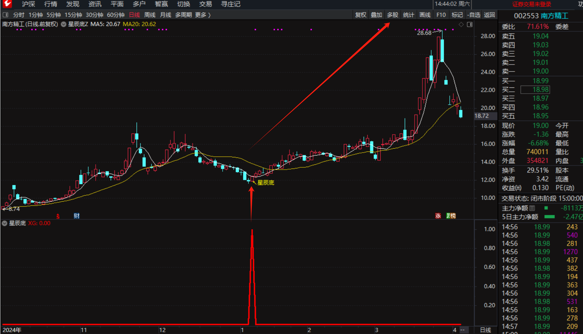
Task: Expand the 更多 period options
Action: (x=203, y=15)
